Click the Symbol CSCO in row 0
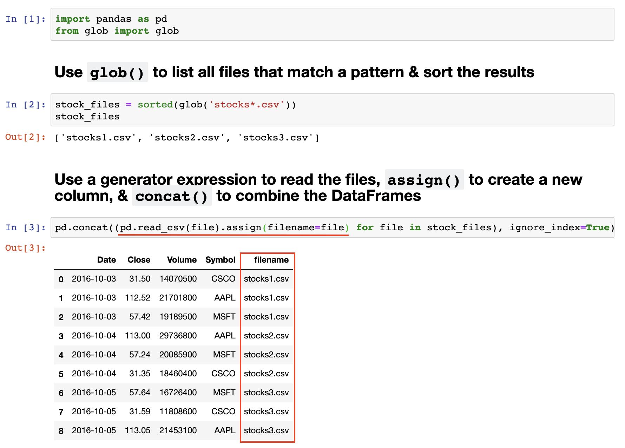This screenshot has height=448, width=625. coord(223,279)
